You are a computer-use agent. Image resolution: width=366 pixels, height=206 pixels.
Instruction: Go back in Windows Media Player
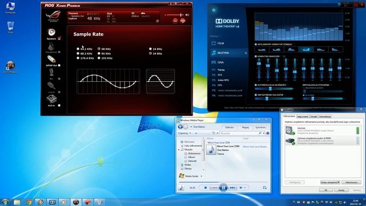click(x=180, y=127)
